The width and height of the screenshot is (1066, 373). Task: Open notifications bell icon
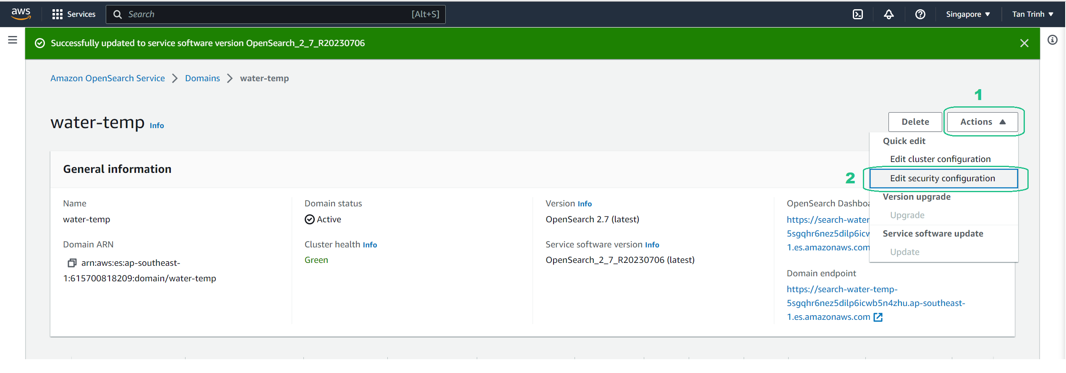(x=888, y=14)
